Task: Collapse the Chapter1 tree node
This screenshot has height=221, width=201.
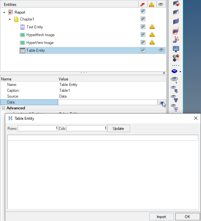Action: 10,19
